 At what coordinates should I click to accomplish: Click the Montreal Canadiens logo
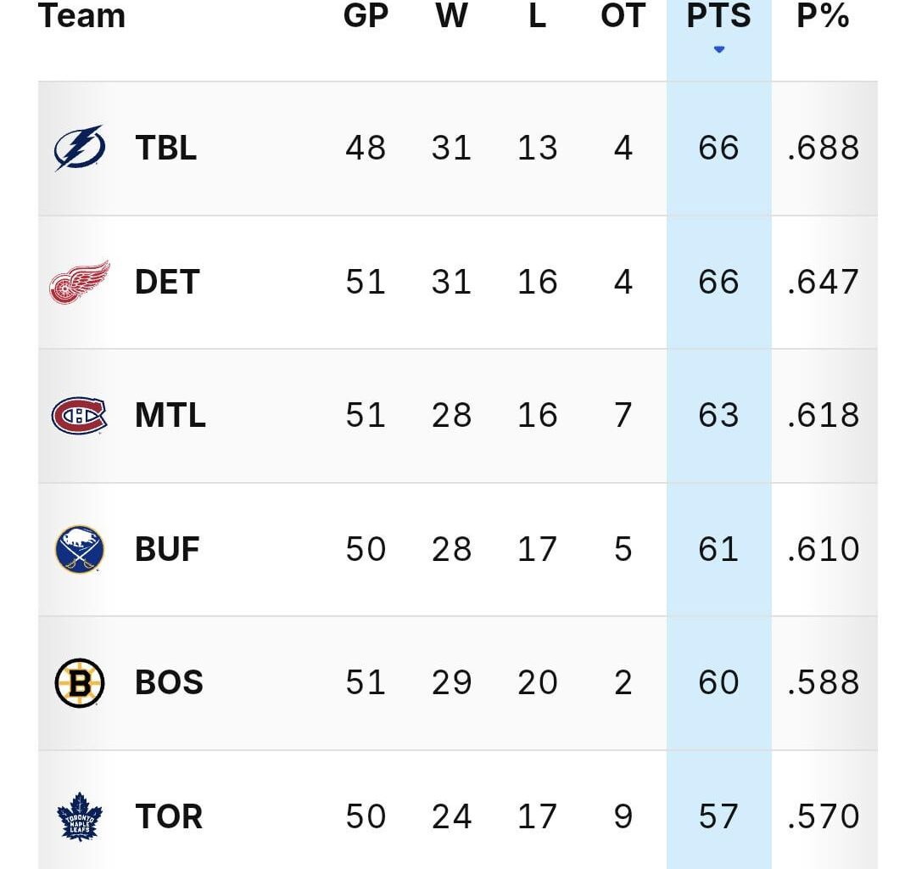80,416
